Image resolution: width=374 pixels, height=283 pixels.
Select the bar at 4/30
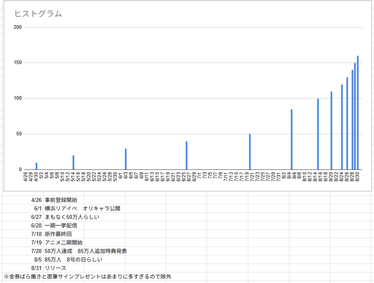(37, 166)
